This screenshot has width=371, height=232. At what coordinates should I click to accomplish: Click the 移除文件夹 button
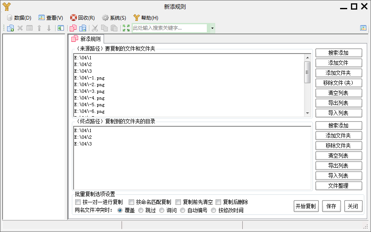pyautogui.click(x=338, y=145)
